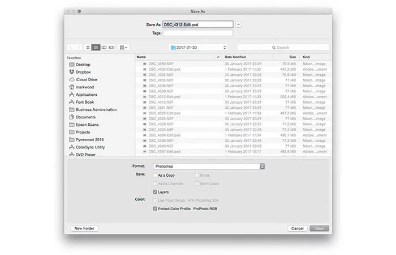The height and width of the screenshot is (255, 396).
Task: Open the 2017-01-30 folder popup
Action: (198, 47)
